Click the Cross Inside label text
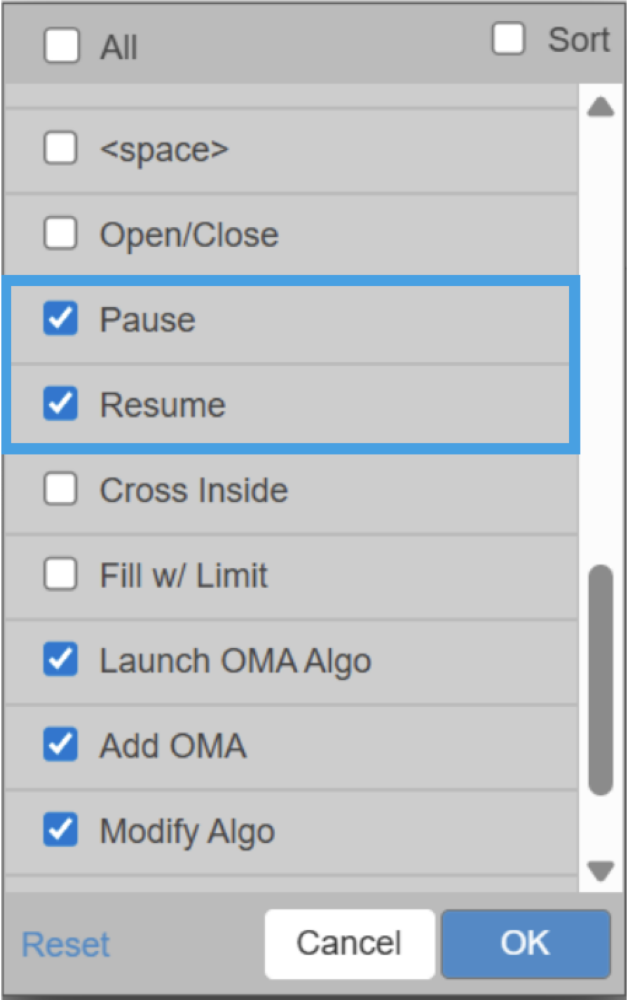Viewport: 628px width, 1000px height. click(193, 490)
